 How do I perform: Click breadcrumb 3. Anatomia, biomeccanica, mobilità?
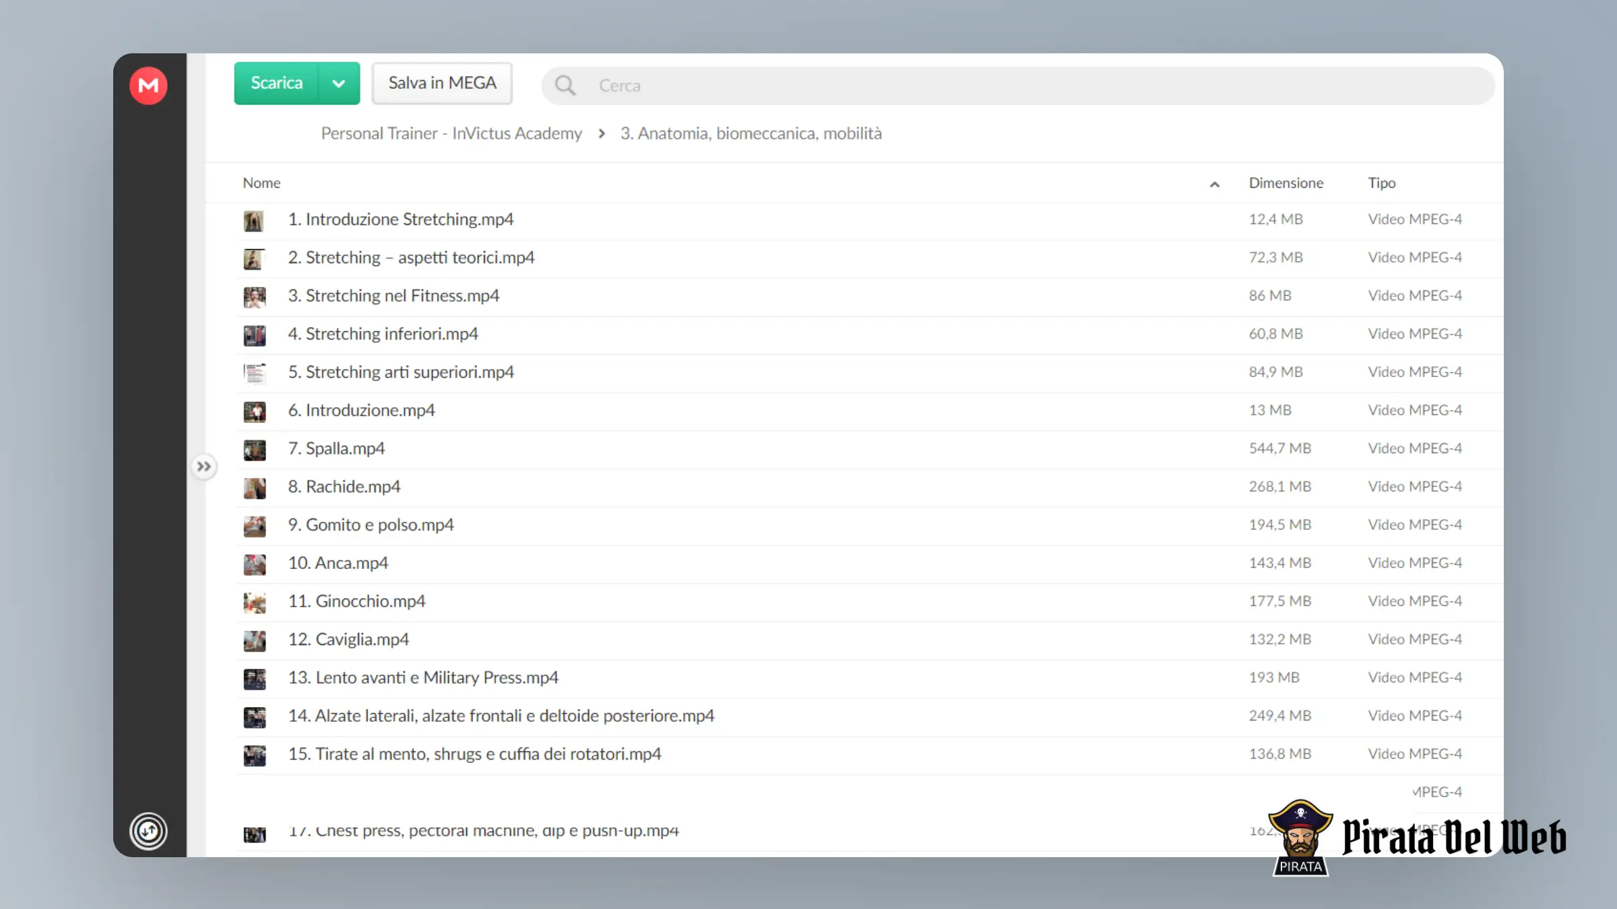pos(751,133)
